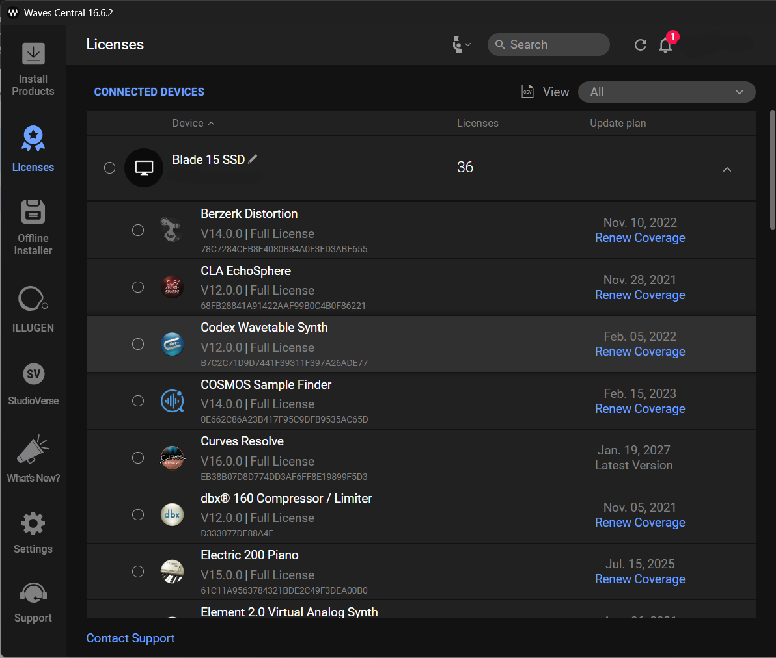Screen dimensions: 776x658
Task: Refresh the licenses list
Action: point(640,44)
